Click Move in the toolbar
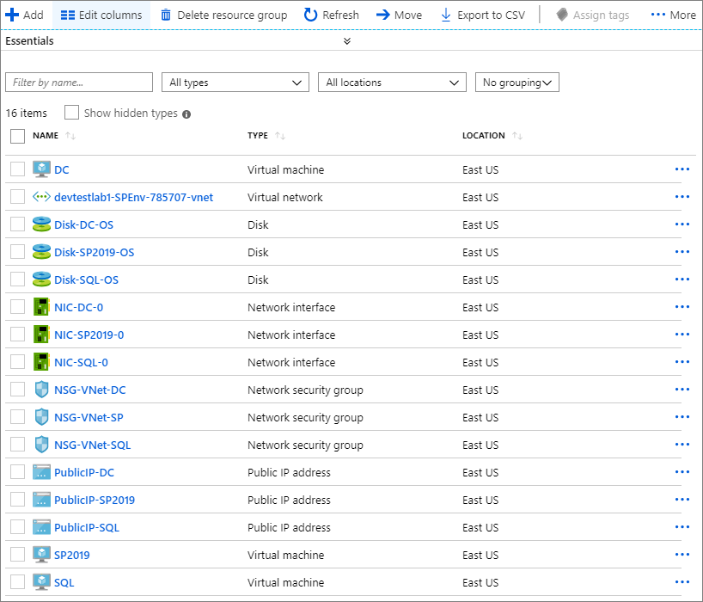 tap(399, 15)
